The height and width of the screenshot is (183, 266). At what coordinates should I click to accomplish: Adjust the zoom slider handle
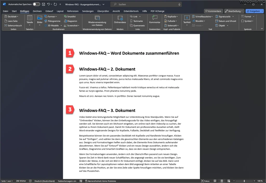coord(244,181)
